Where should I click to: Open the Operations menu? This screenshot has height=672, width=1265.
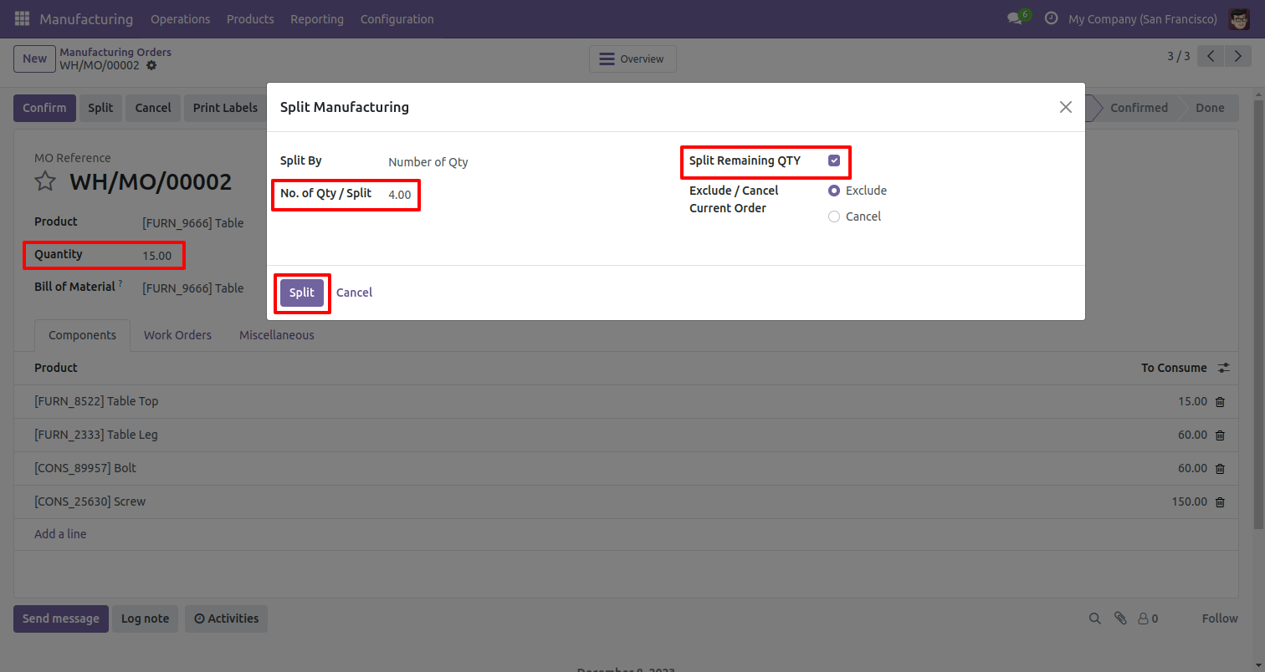pyautogui.click(x=180, y=18)
